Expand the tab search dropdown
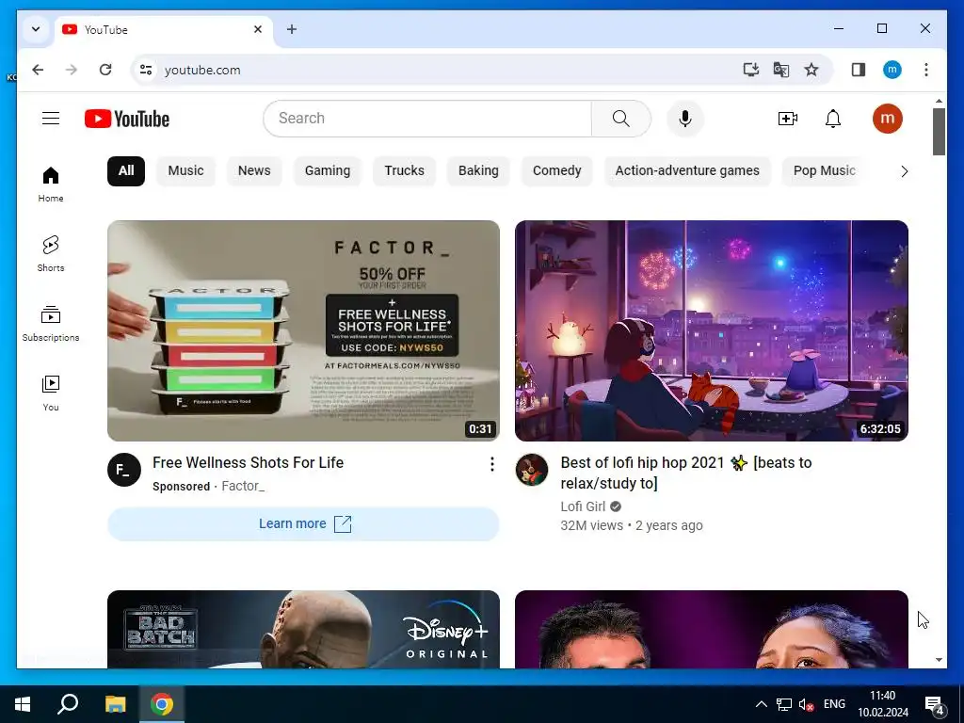The height and width of the screenshot is (723, 964). tap(36, 29)
